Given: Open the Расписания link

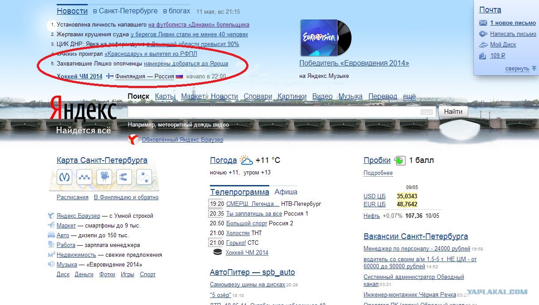Looking at the screenshot, I should [73, 197].
